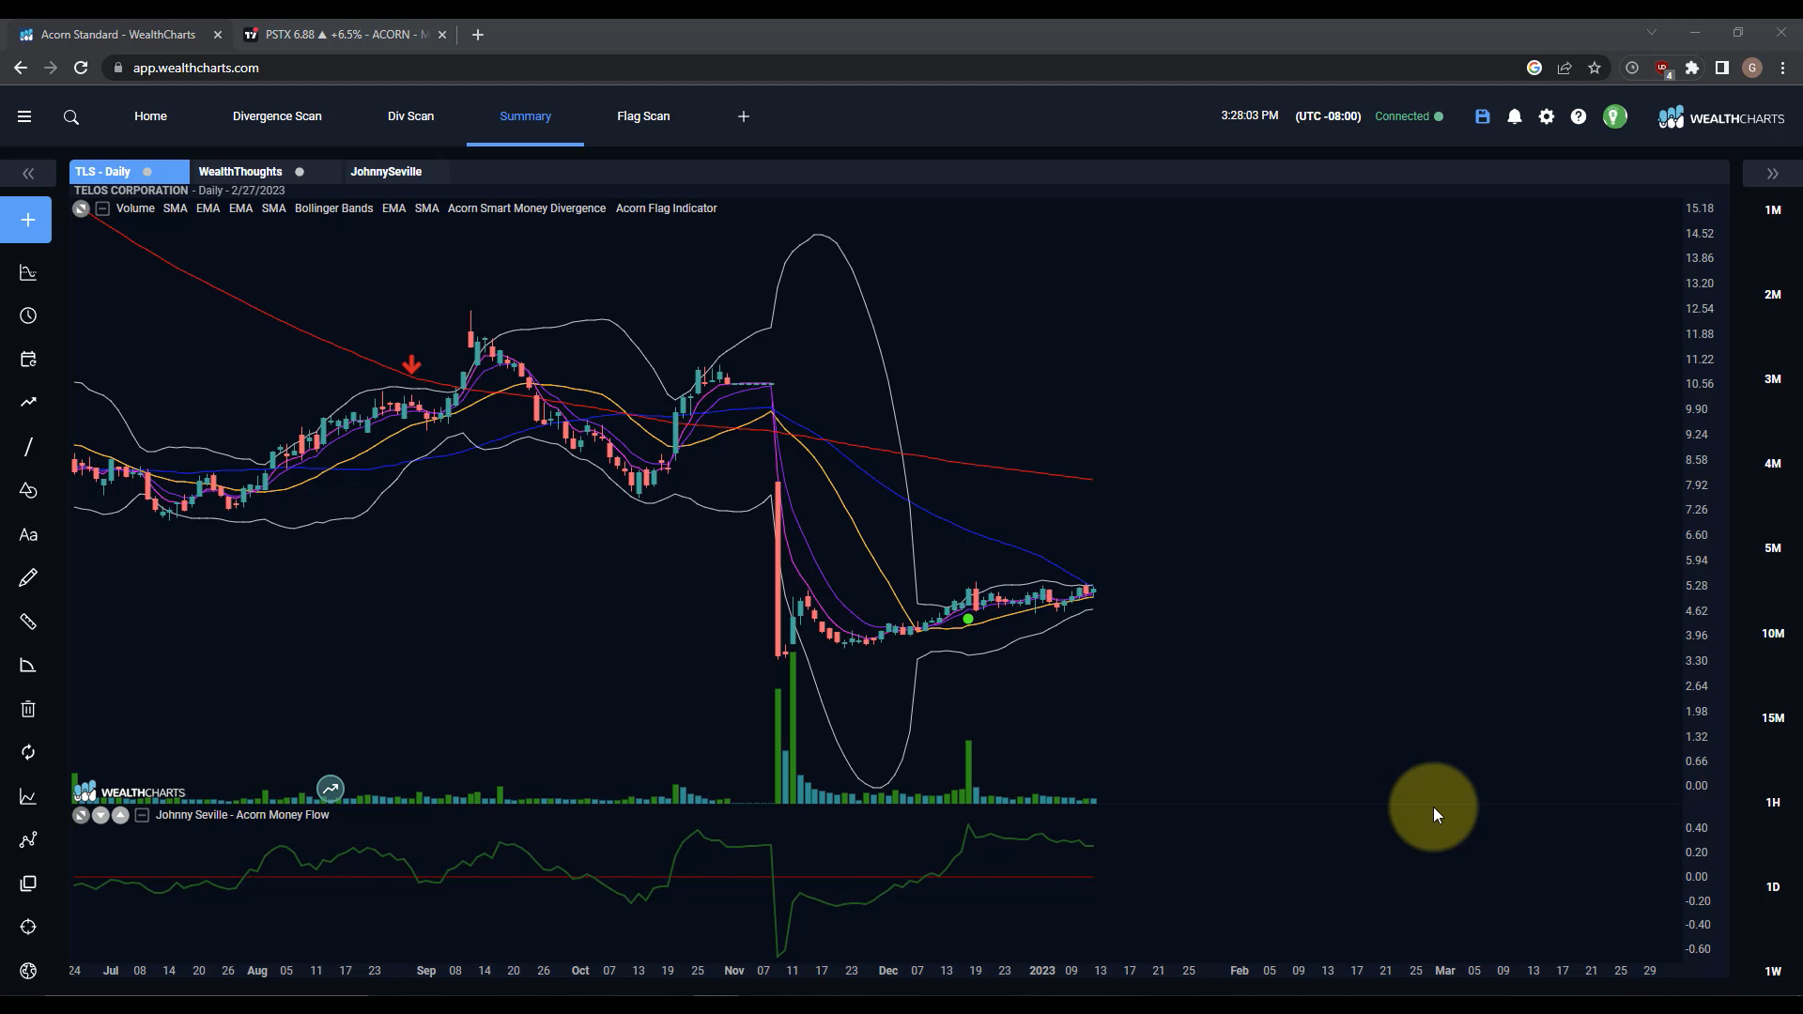Open the JohnnySeville panel tab
Viewport: 1803px width, 1014px height.
tap(386, 172)
